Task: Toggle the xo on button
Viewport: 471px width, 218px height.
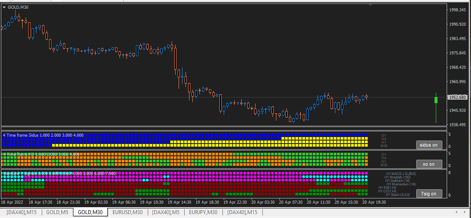Action: point(429,164)
